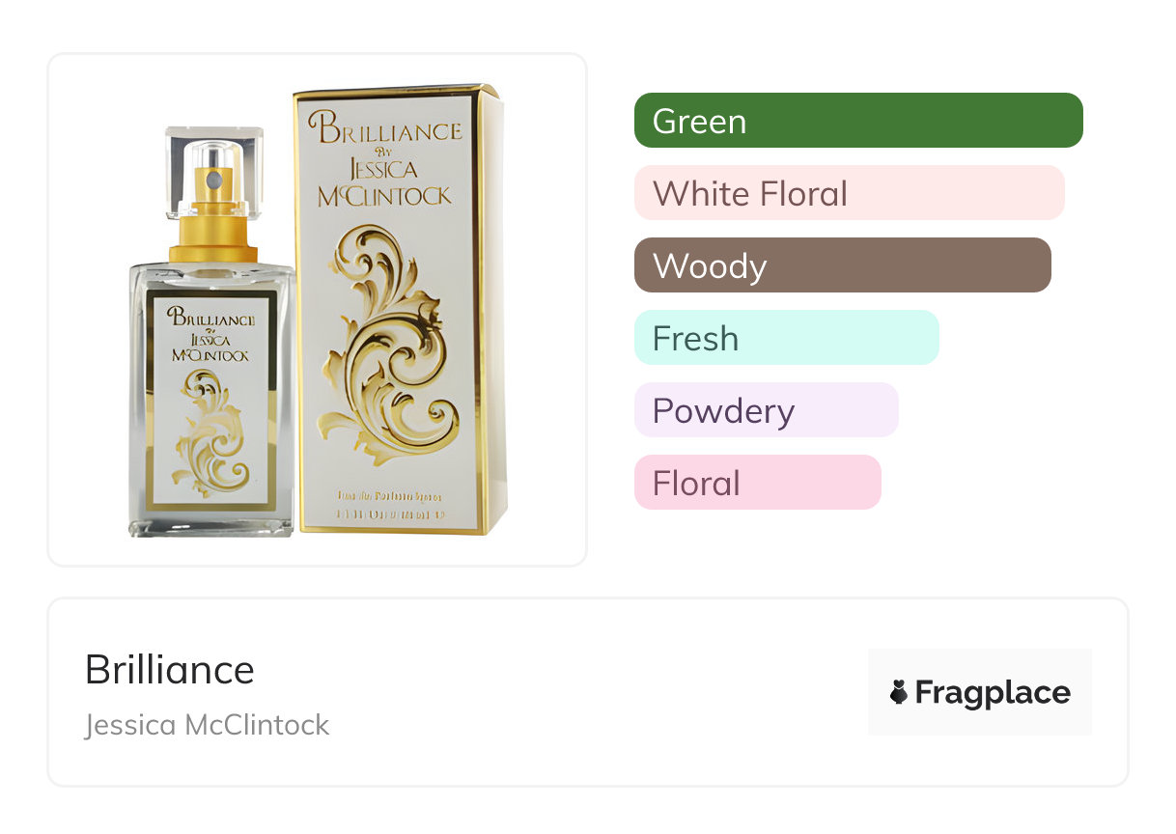Click the Fragplace bottle logo icon
The width and height of the screenshot is (1176, 834).
pyautogui.click(x=899, y=692)
